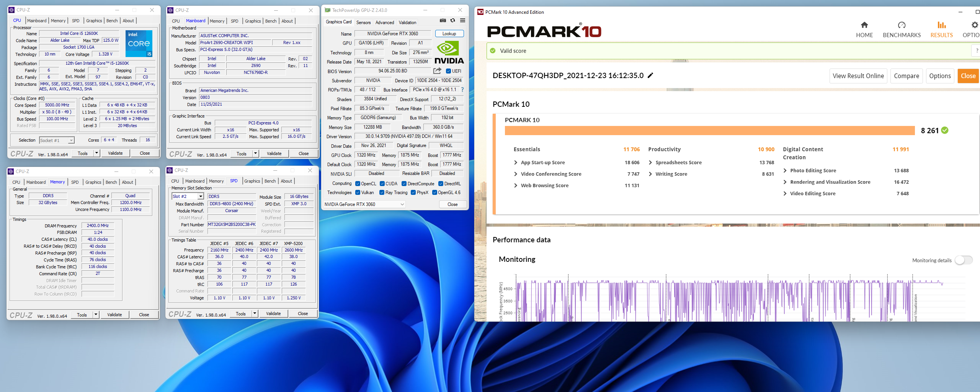Uncheck the Ray Tracing checkbox
The image size is (980, 392).
[x=382, y=193]
